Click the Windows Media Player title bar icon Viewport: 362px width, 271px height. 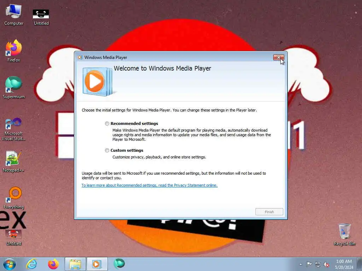[80, 58]
